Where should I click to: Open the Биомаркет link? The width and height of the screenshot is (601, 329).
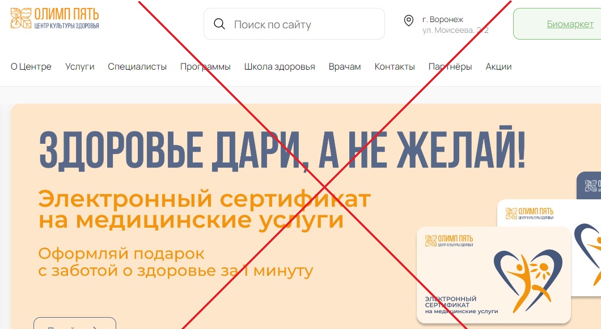click(x=570, y=24)
